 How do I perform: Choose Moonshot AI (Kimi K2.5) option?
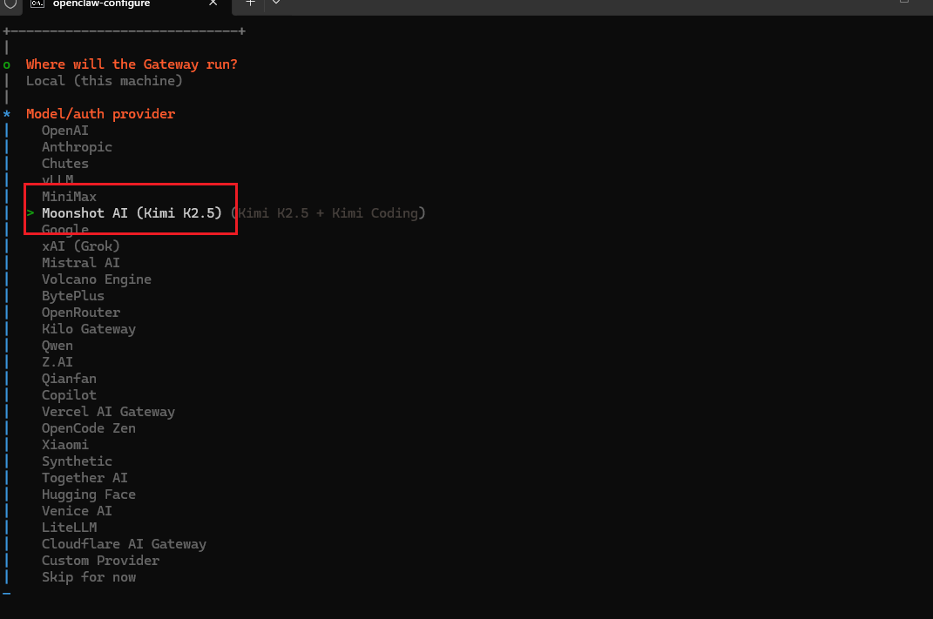point(132,213)
